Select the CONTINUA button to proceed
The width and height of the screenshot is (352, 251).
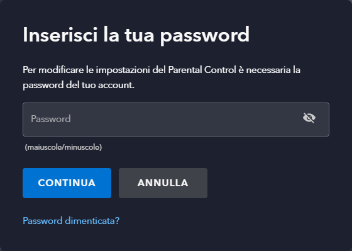[67, 183]
